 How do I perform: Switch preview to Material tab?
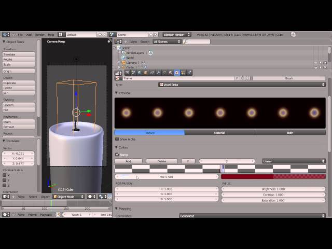point(219,133)
